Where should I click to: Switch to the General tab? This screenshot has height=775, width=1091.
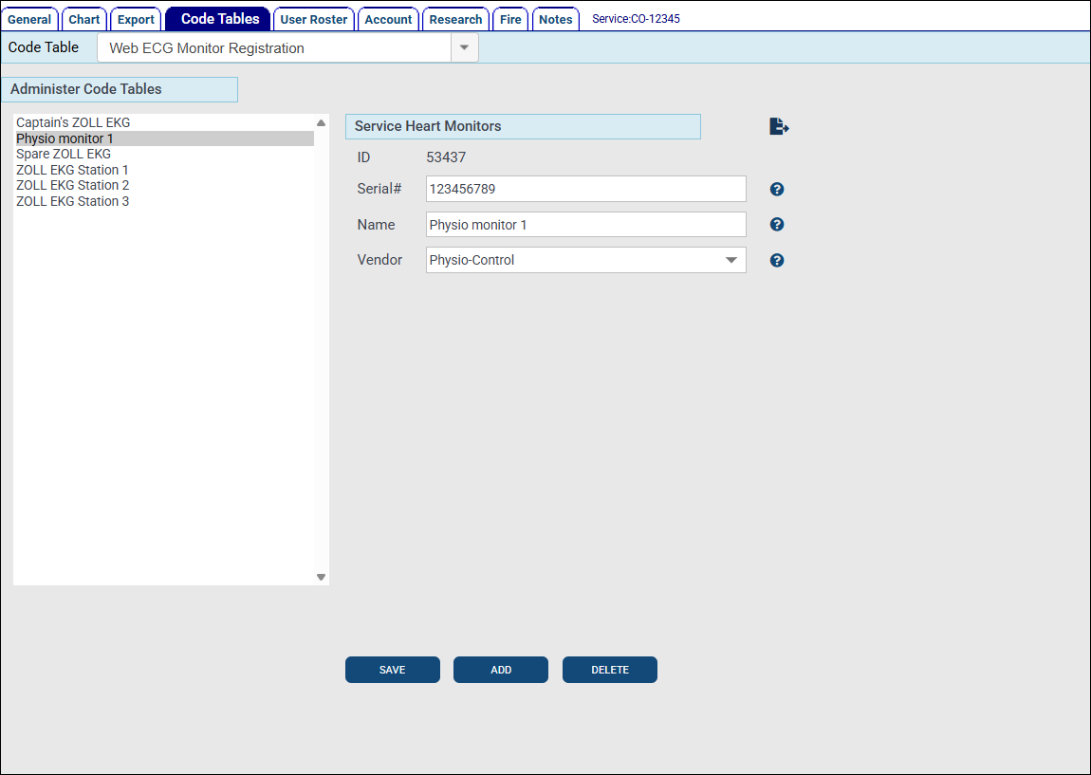click(29, 19)
